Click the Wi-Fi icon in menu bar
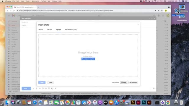 pos(155,1)
